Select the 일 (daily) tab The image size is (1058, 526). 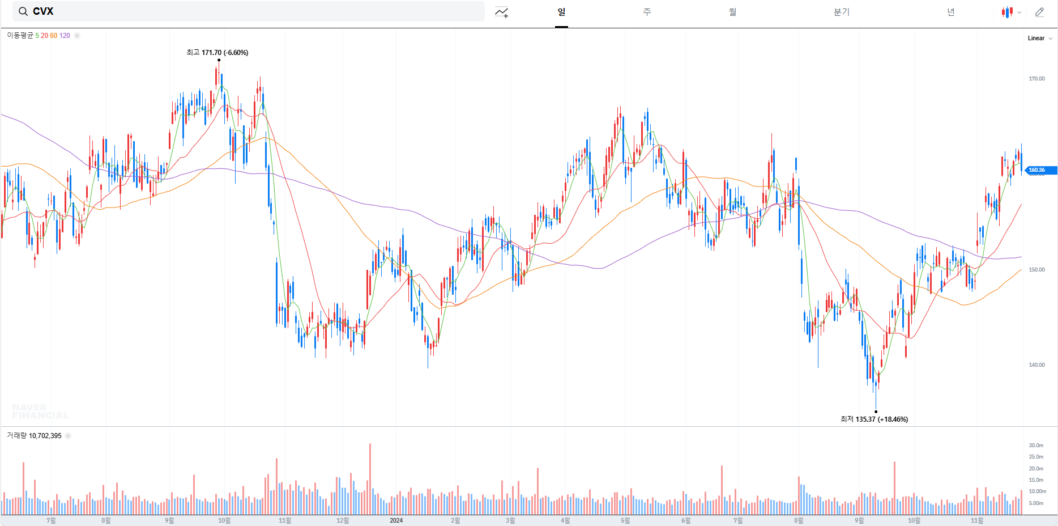pyautogui.click(x=561, y=12)
